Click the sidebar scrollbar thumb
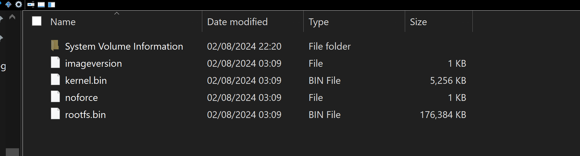Screen dimensions: 580x156 tap(13, 152)
